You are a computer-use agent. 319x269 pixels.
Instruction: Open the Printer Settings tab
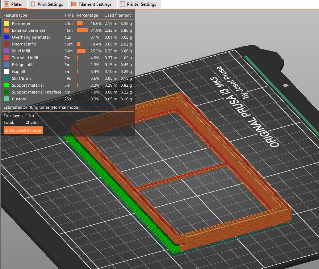[139, 4]
